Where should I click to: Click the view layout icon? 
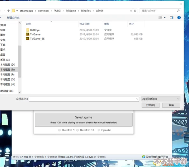(x=160, y=18)
